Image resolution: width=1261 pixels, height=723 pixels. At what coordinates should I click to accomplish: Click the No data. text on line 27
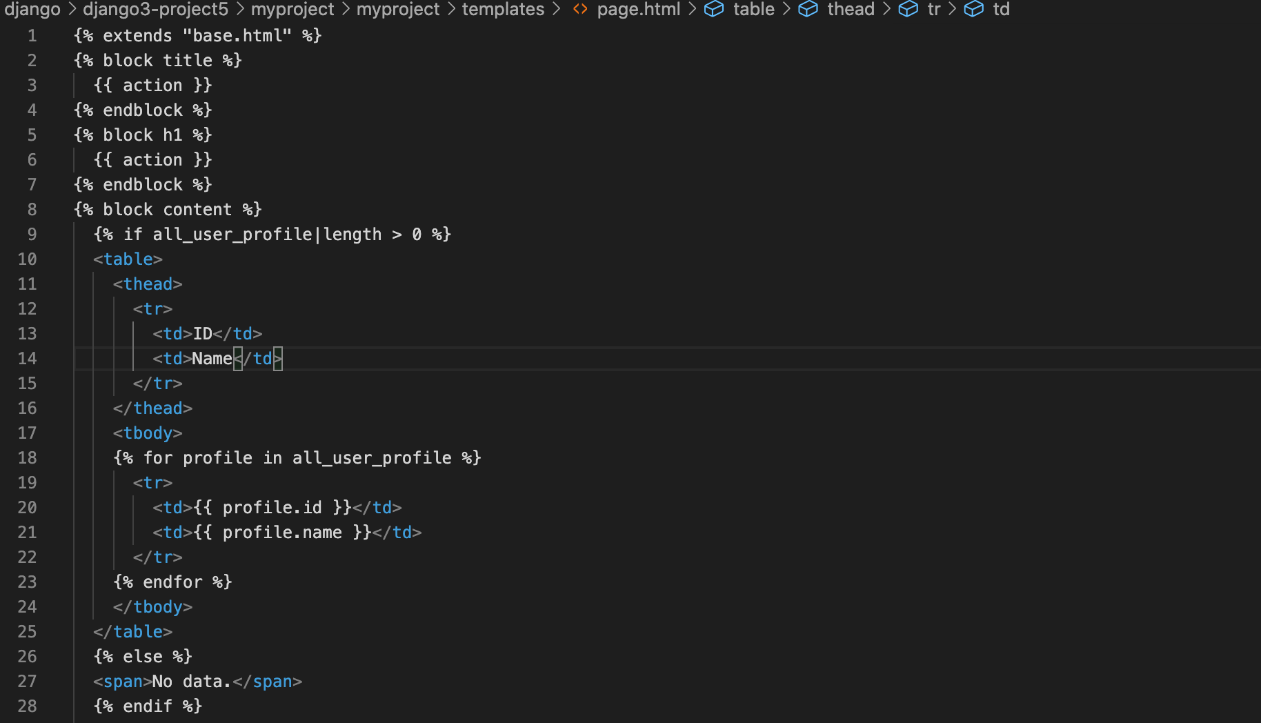click(x=190, y=681)
